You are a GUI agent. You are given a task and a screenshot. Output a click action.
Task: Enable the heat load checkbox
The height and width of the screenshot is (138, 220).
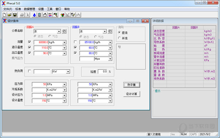pyautogui.click(x=29, y=71)
